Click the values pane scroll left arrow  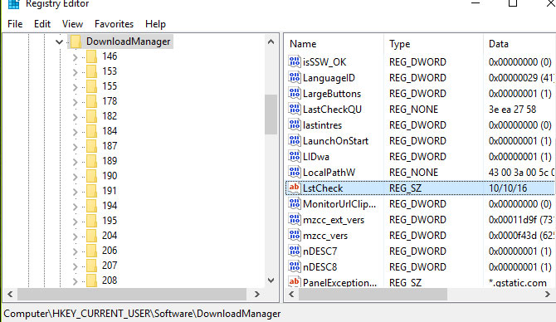click(292, 294)
